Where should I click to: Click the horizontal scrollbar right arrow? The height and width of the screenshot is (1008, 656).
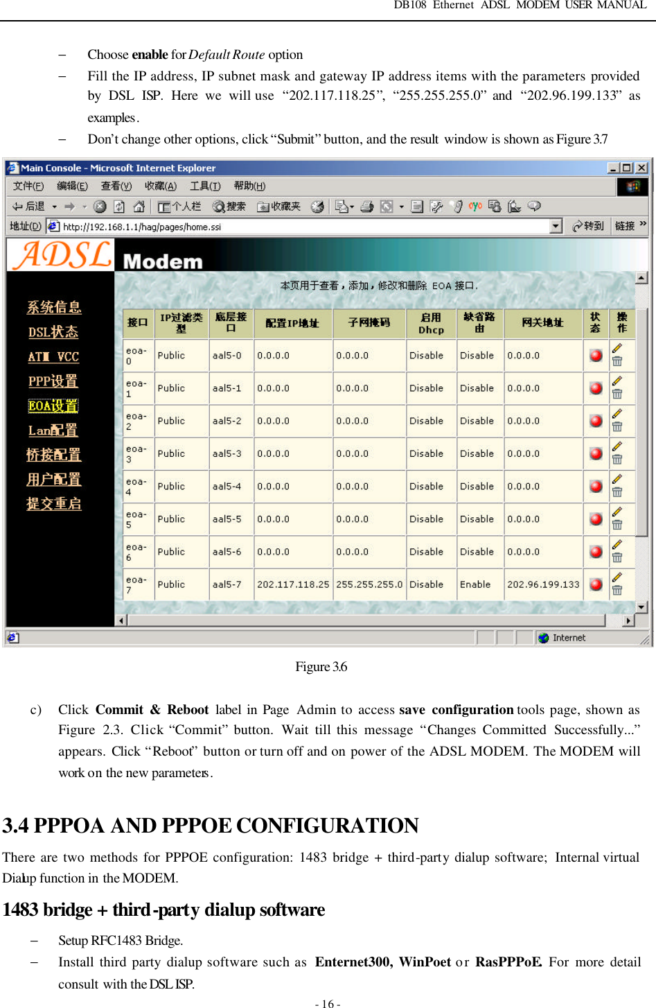[628, 620]
